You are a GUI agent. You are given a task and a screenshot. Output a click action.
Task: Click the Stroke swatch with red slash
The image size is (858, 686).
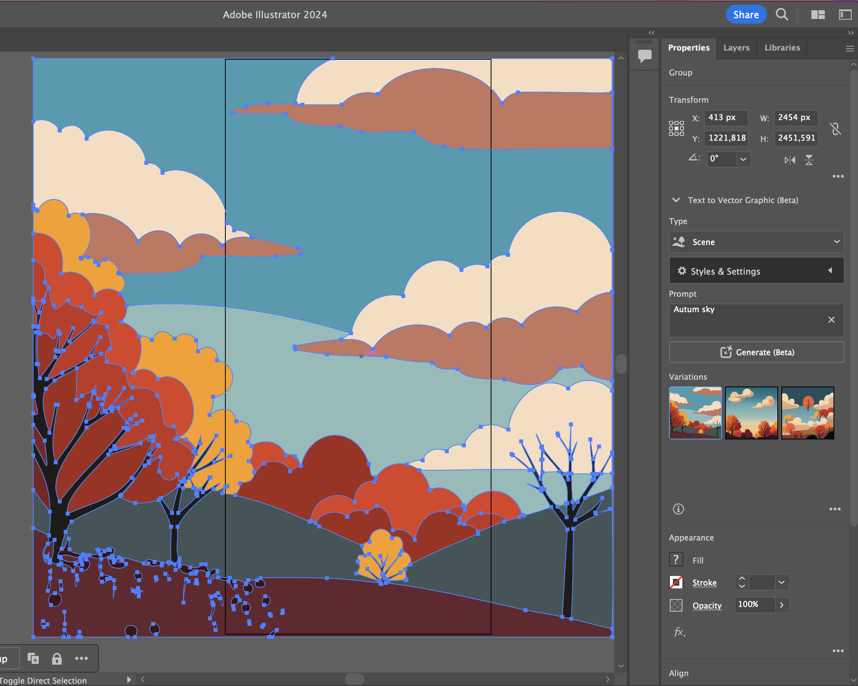coord(676,582)
